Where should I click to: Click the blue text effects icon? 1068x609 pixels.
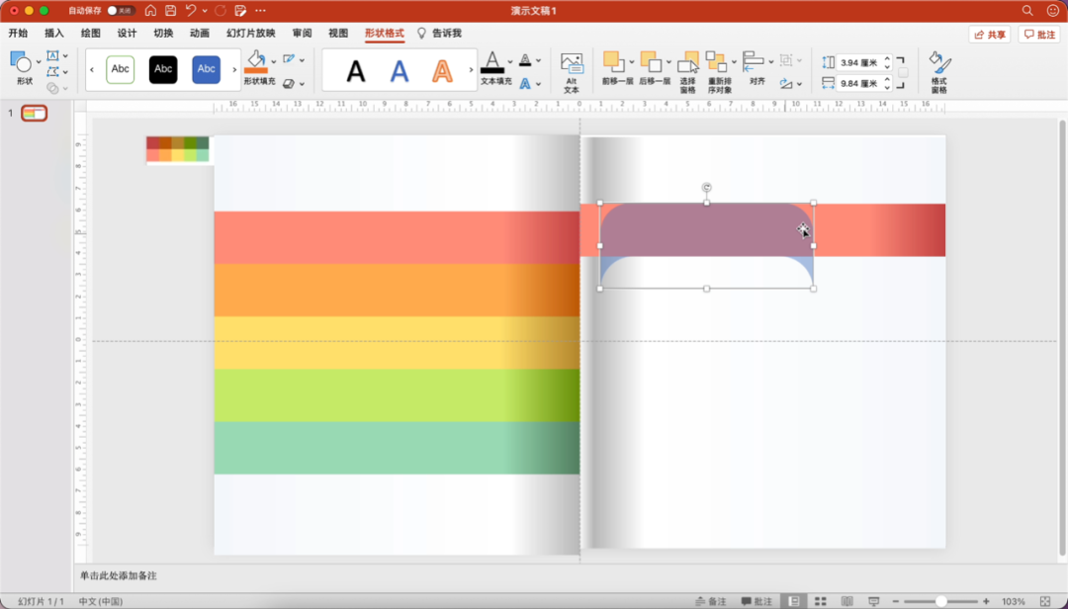[524, 84]
